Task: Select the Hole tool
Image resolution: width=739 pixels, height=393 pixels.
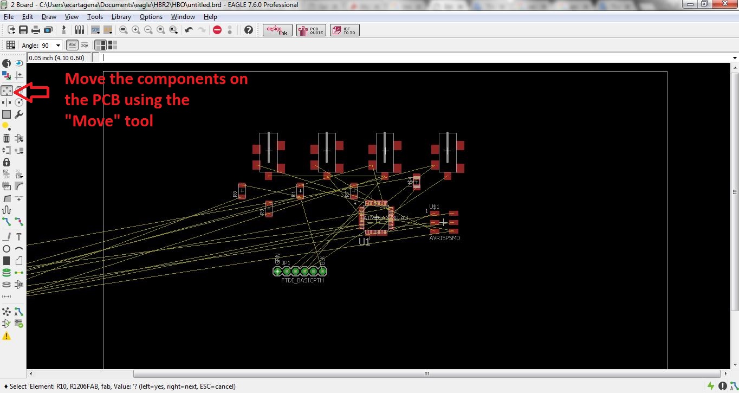Action: [x=7, y=284]
